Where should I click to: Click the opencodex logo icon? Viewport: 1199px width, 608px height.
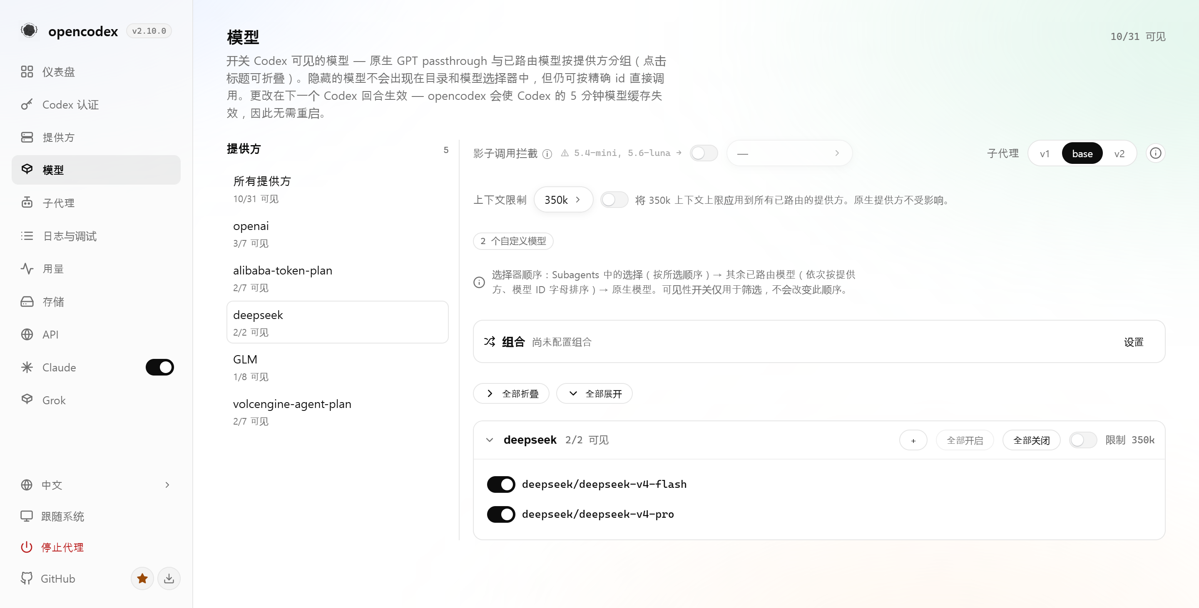pos(29,31)
